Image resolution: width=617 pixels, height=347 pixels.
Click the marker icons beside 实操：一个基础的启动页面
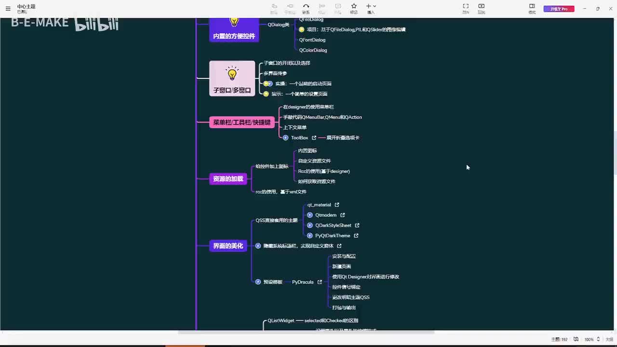pos(268,84)
